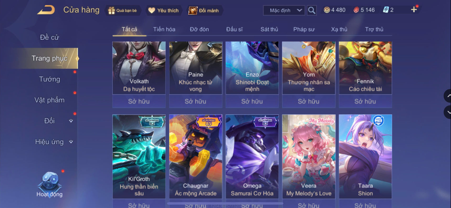451x208 pixels.
Task: Open the Mặc định sort dropdown
Action: click(284, 11)
